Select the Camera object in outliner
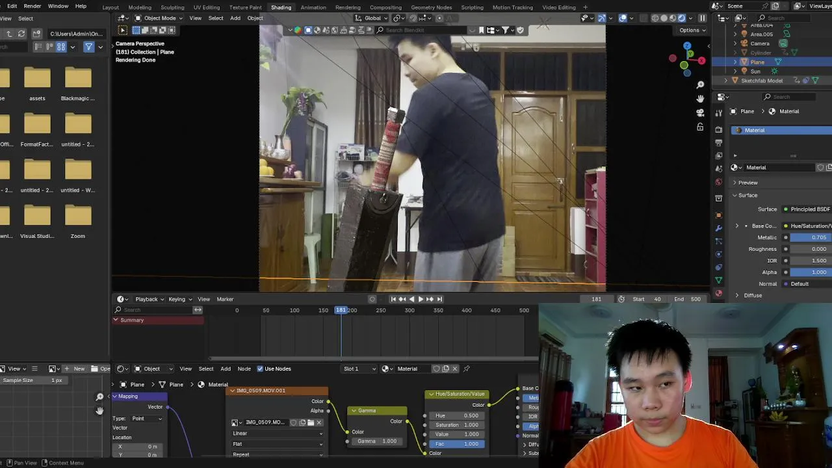Image resolution: width=832 pixels, height=468 pixels. point(760,44)
